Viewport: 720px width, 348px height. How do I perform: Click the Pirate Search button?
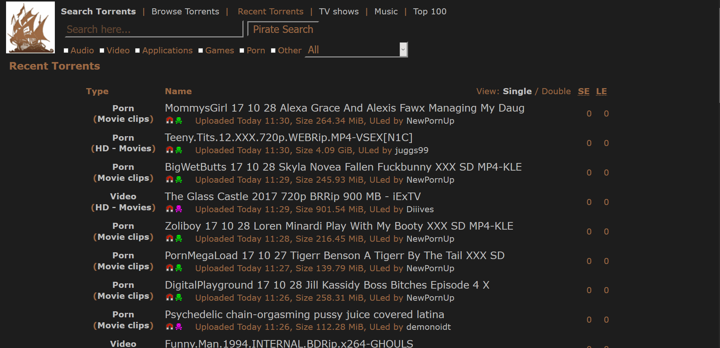coord(283,29)
